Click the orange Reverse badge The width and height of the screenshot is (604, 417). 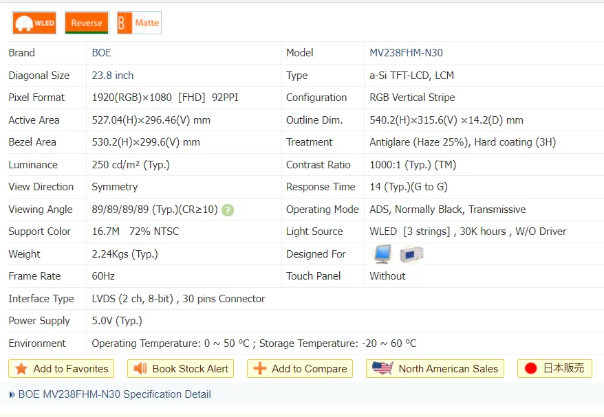pos(86,23)
